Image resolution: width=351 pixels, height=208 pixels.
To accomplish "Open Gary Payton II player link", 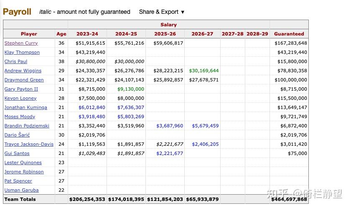I will coord(21,89).
